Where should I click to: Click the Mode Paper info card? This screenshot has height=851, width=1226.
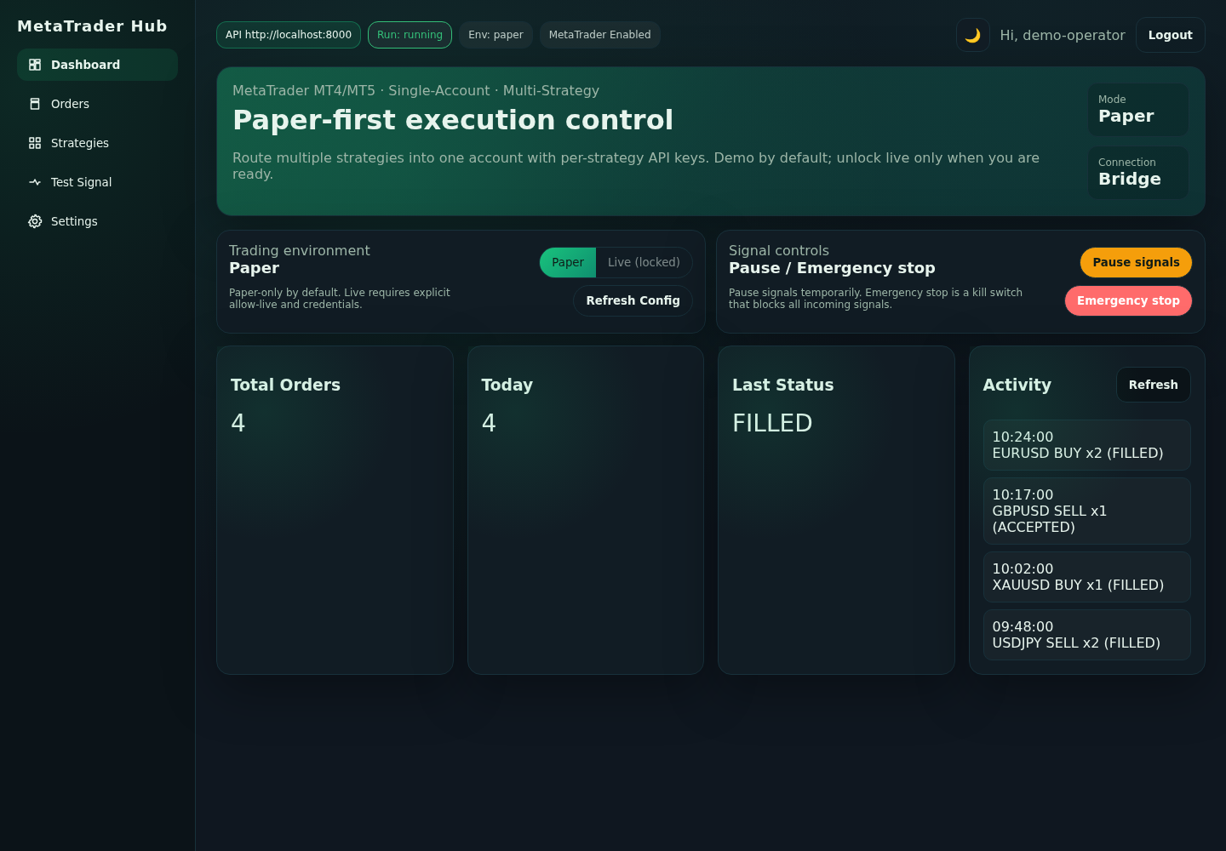point(1137,110)
